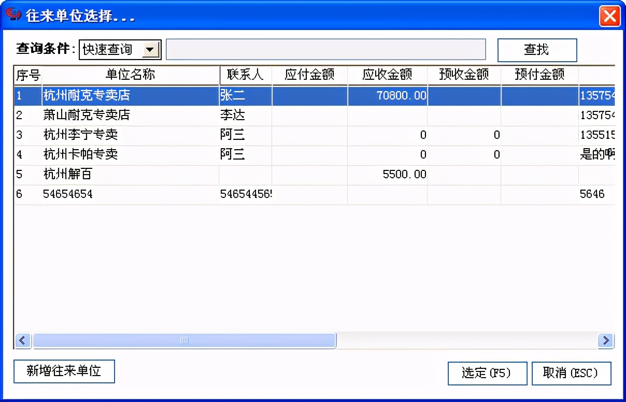Click the 联系人 column header

pyautogui.click(x=245, y=74)
